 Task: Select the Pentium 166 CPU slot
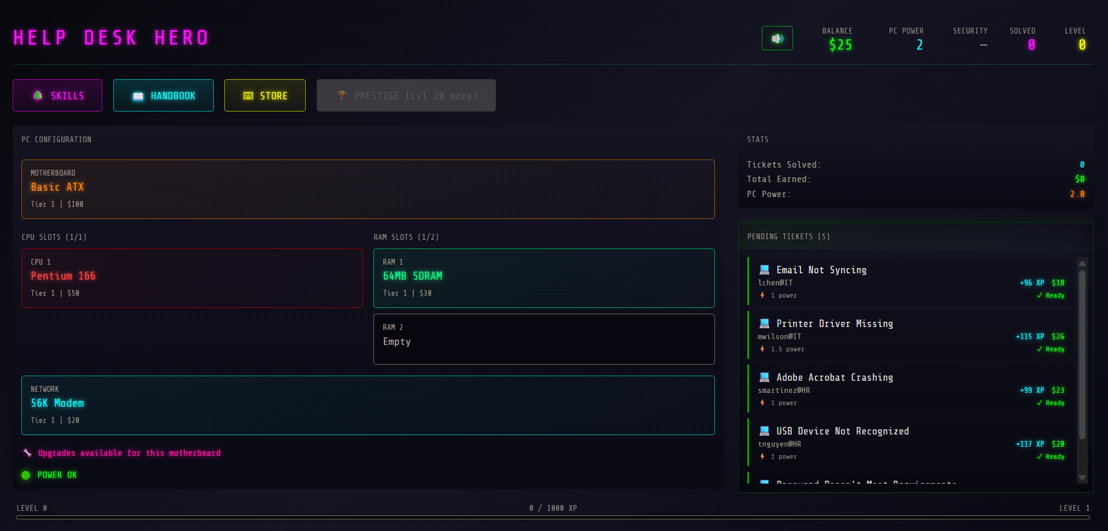[x=192, y=278]
